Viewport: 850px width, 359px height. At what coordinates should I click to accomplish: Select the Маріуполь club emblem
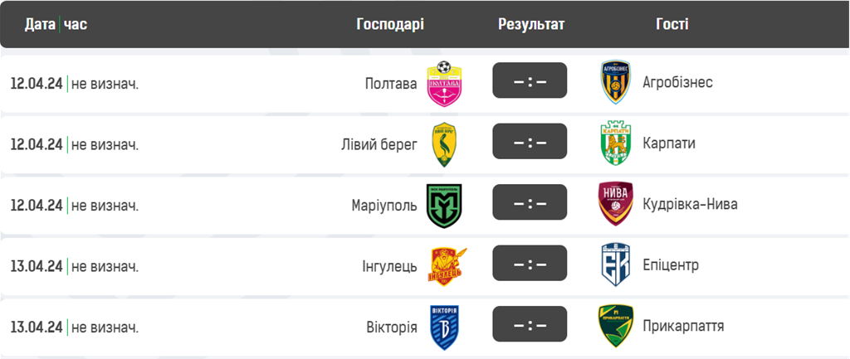coord(444,205)
